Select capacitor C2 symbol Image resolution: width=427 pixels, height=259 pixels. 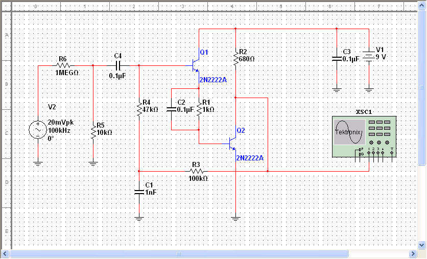(x=171, y=109)
